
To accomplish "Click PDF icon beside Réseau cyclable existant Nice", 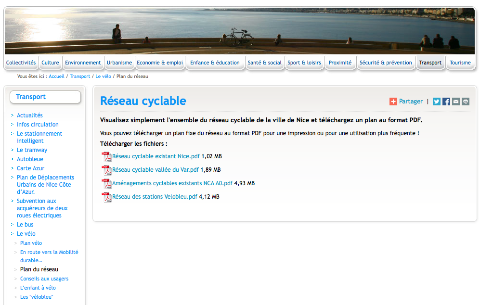I will pyautogui.click(x=106, y=156).
